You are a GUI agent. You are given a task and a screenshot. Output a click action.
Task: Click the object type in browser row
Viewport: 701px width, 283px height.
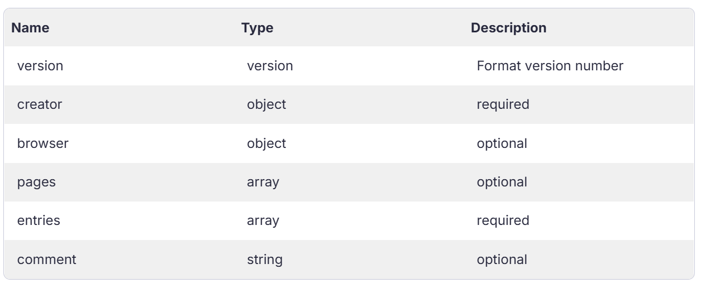(x=266, y=143)
